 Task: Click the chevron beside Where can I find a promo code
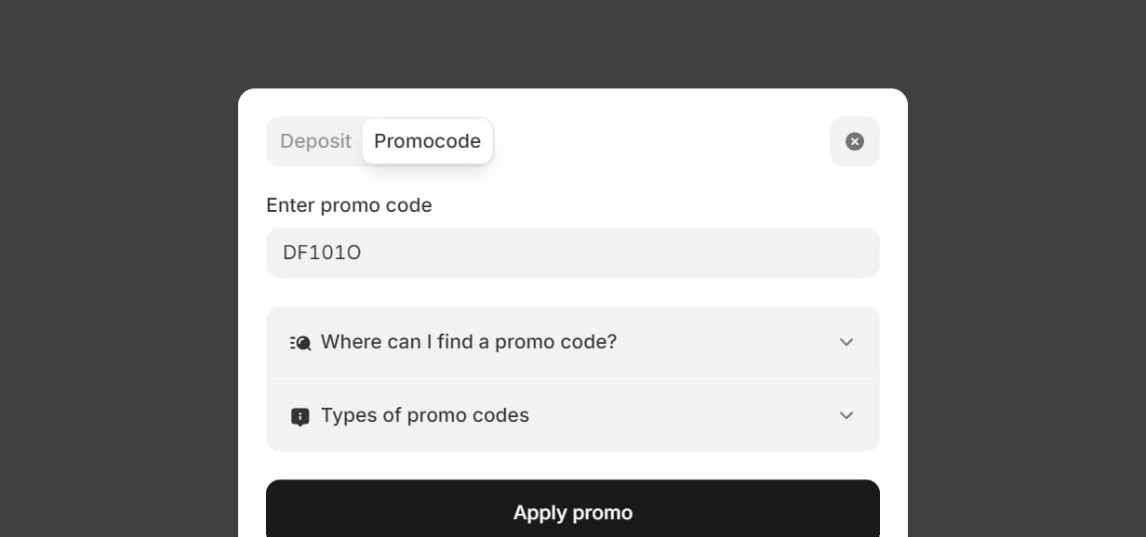point(846,342)
